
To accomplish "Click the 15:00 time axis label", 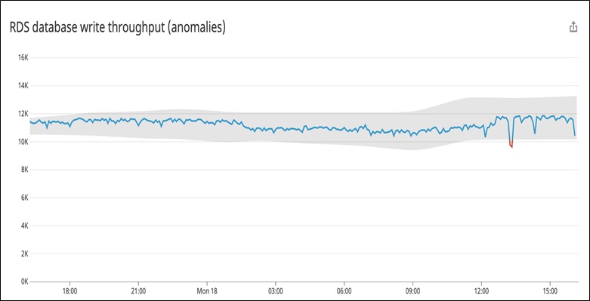I will [x=550, y=291].
